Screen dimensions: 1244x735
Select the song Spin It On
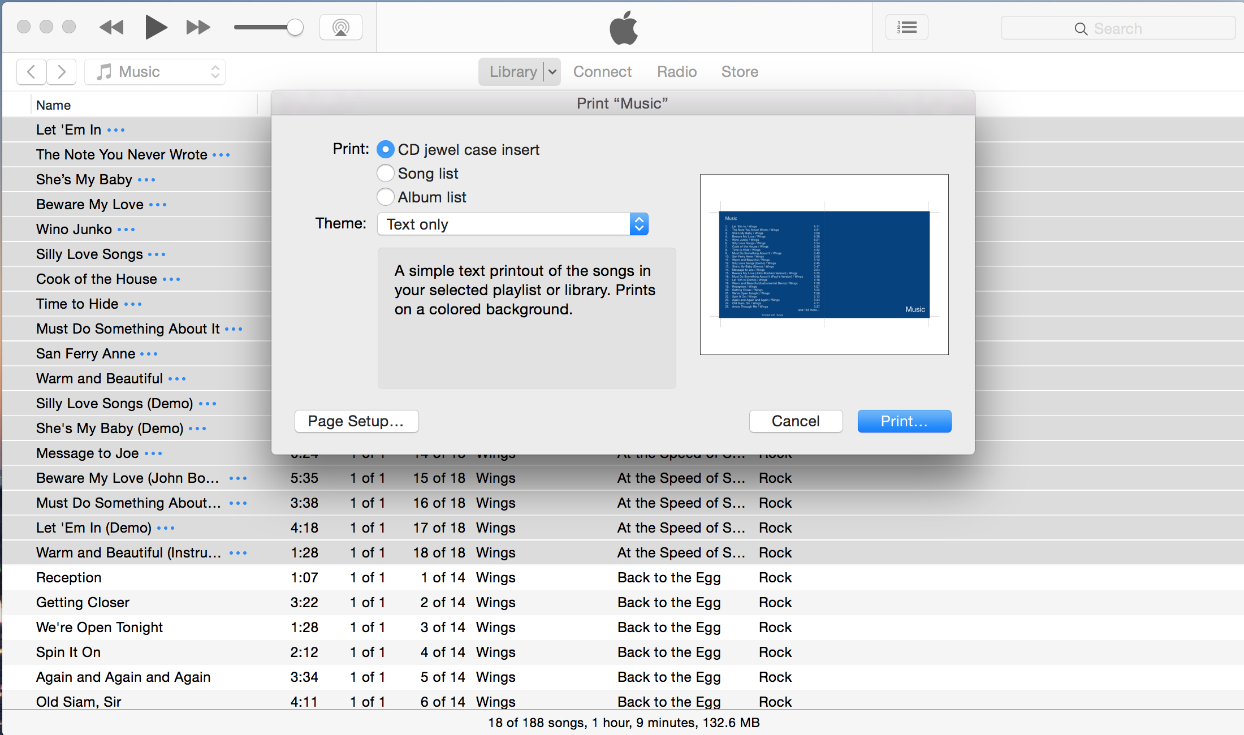(68, 652)
